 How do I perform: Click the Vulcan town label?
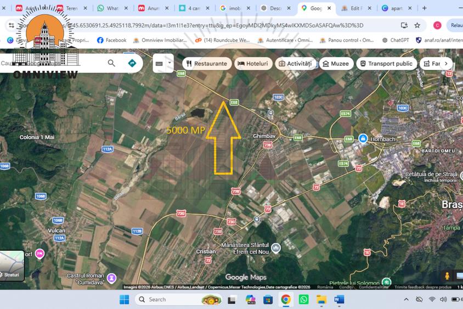coord(57,231)
